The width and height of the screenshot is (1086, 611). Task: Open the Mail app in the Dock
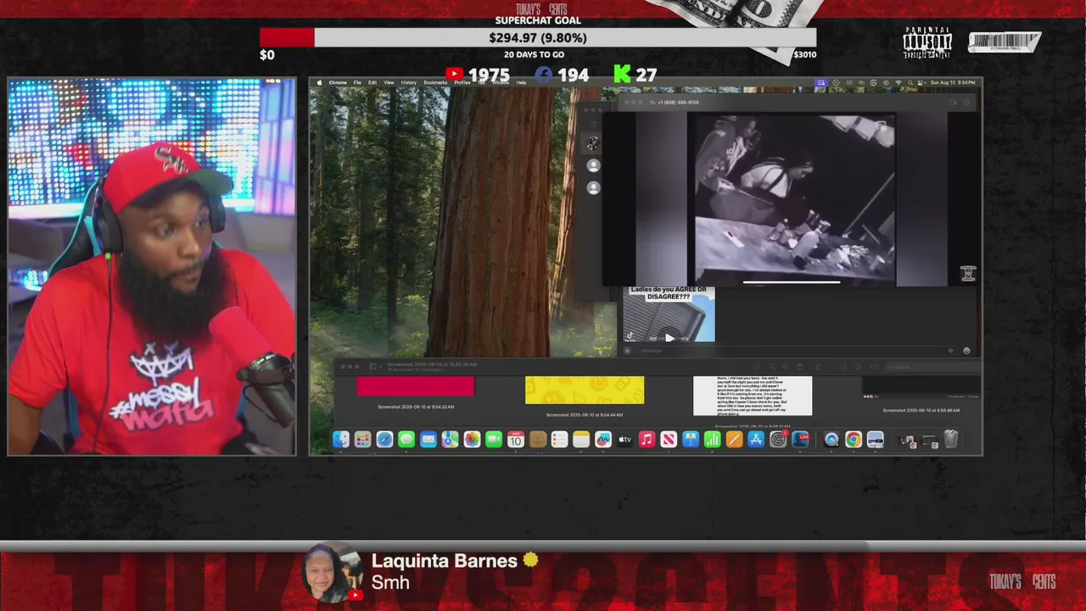click(x=428, y=439)
